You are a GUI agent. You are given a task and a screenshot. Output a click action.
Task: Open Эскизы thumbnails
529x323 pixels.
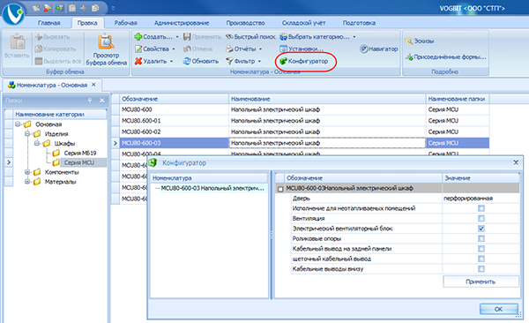420,41
